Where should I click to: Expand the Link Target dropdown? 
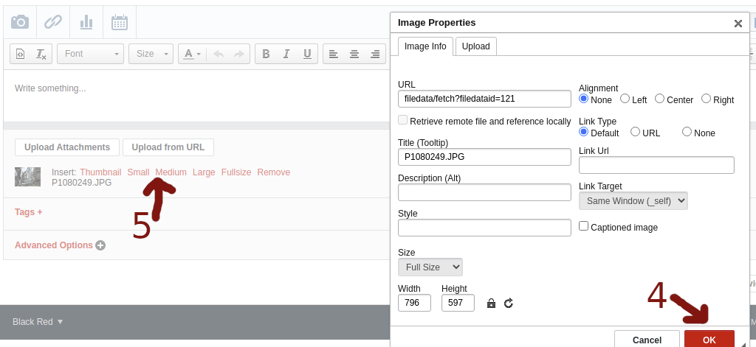coord(633,201)
